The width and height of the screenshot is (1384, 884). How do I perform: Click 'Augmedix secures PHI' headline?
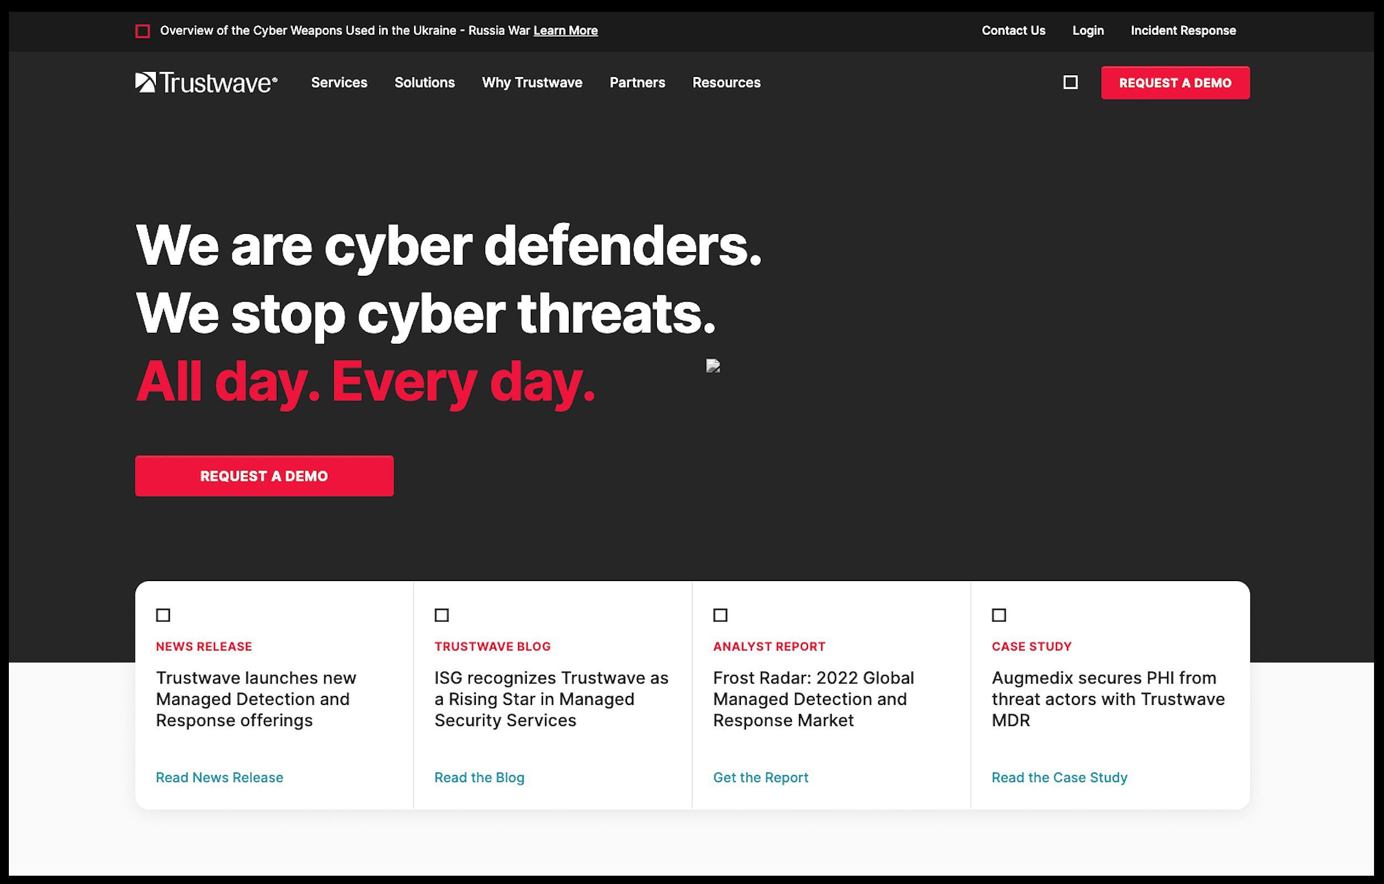coord(1108,699)
